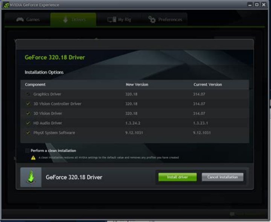
Task: Click the New Version column header
Action: (137, 84)
